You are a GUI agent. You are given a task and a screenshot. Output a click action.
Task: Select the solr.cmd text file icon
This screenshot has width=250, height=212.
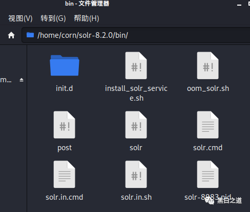207,125
